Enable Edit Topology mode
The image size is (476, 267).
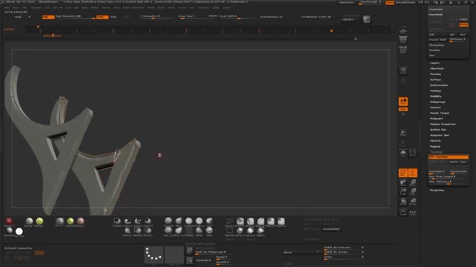point(448,157)
